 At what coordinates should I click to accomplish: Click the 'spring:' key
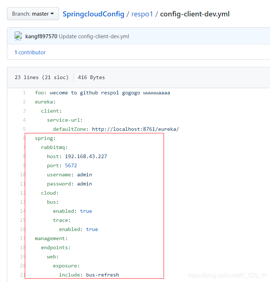click(45, 138)
